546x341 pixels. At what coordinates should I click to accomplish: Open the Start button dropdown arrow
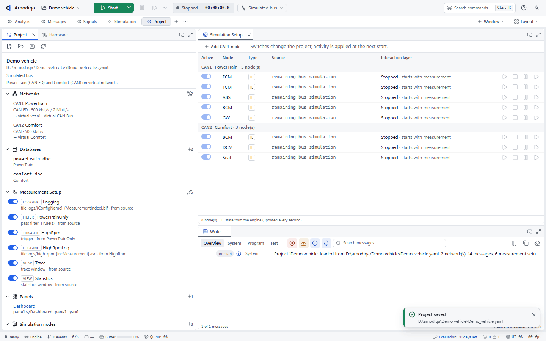point(129,8)
